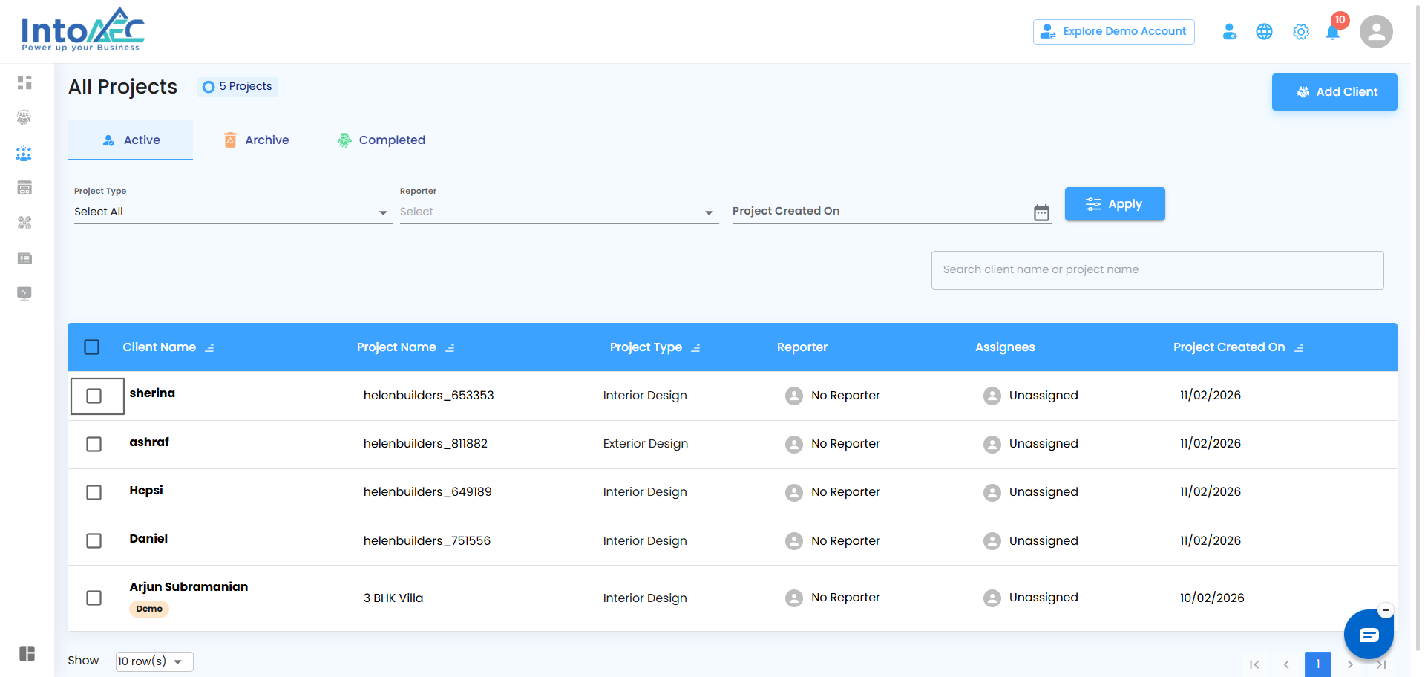1425x677 pixels.
Task: Open the user profile avatar
Action: coord(1375,32)
